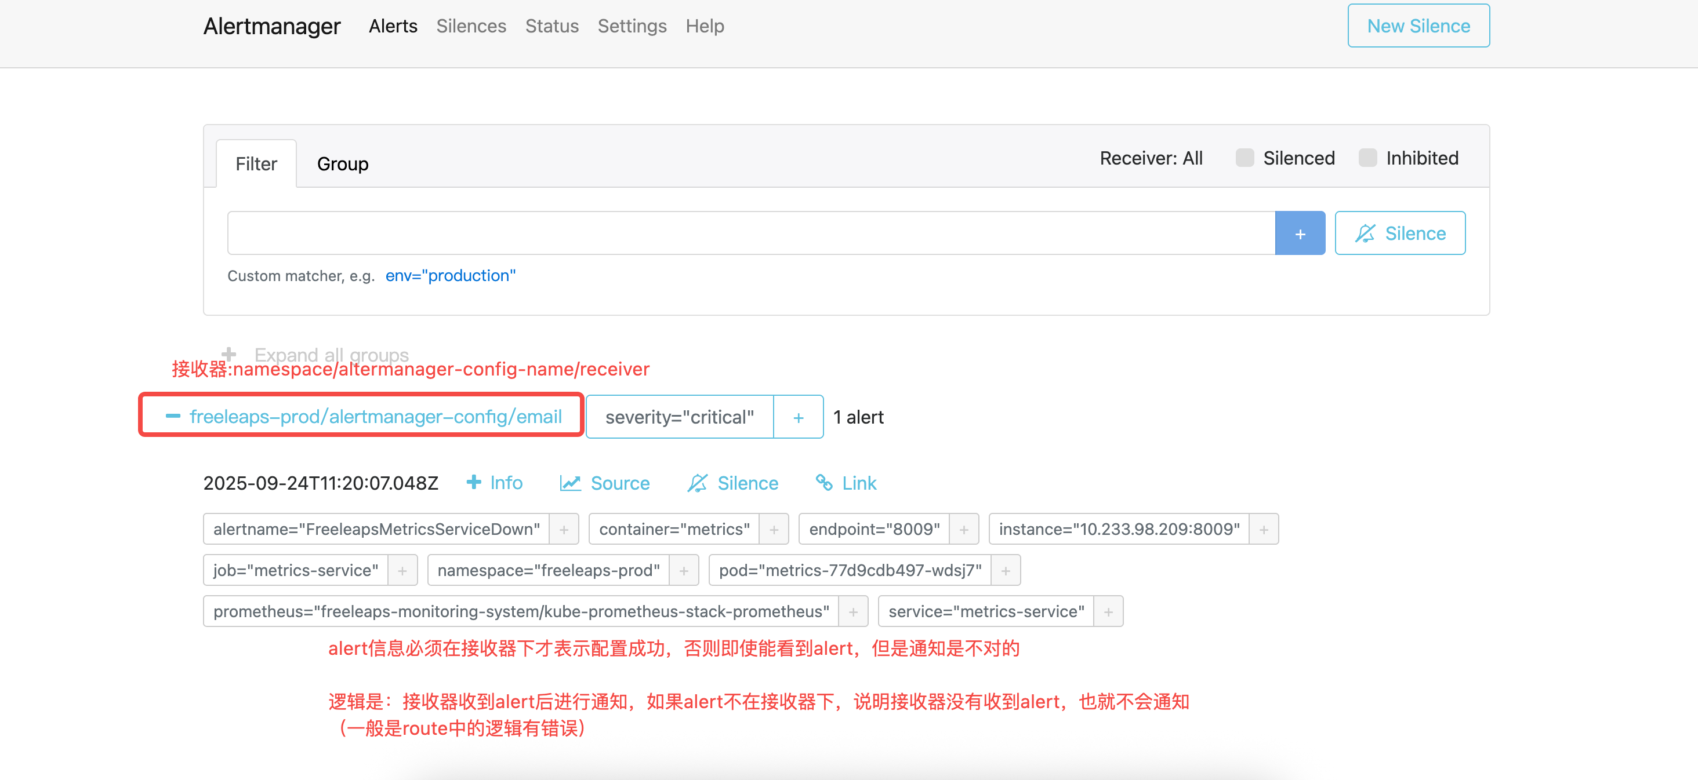Expand the alert's Info section

pos(494,483)
